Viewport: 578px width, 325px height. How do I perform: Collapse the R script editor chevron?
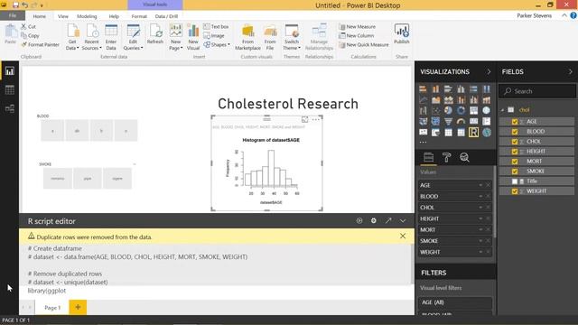[x=403, y=220]
